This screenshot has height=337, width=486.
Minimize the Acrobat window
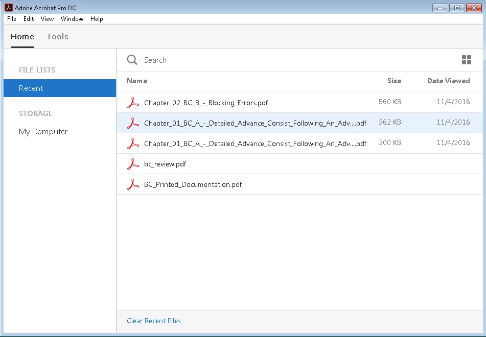coord(440,8)
